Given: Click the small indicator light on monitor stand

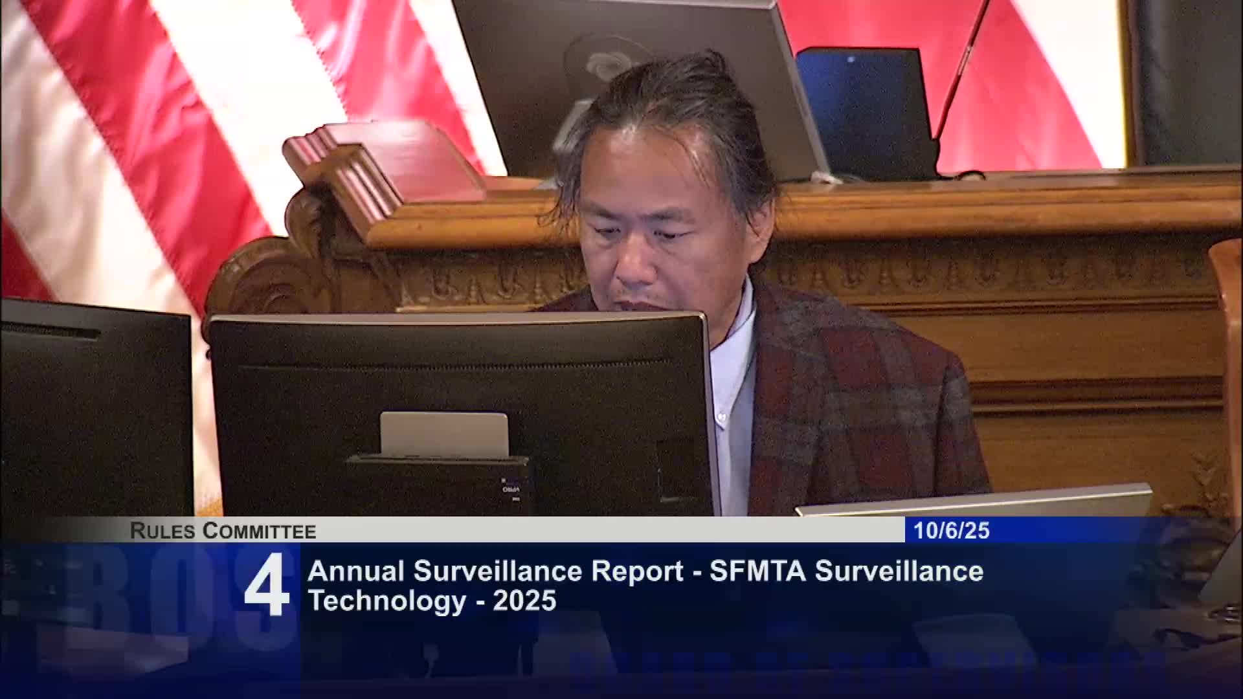Looking at the screenshot, I should click(505, 480).
